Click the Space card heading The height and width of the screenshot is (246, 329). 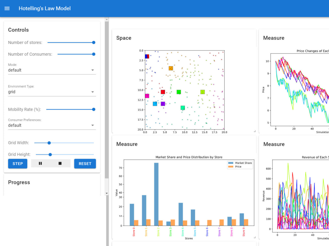click(x=124, y=38)
